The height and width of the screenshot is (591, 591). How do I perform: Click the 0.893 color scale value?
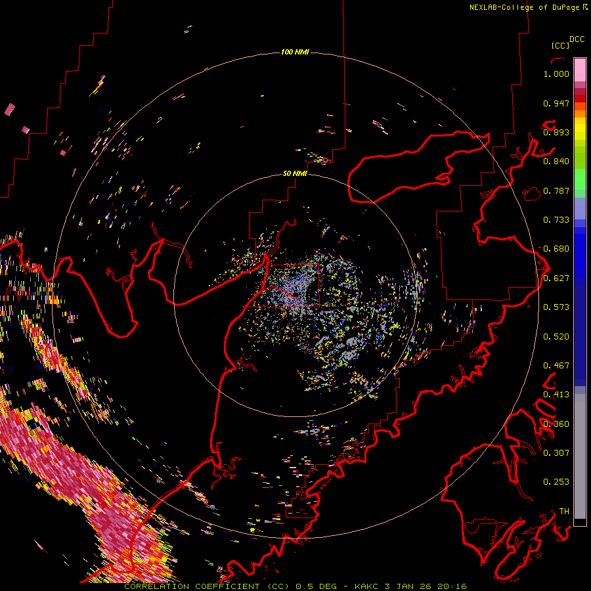(x=556, y=132)
